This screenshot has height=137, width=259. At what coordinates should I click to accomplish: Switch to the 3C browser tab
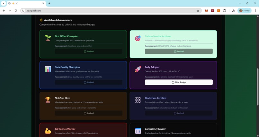26,4
